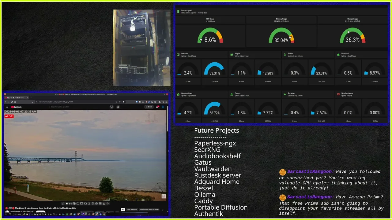Viewport: 392px width, 220px height.
Task: Click the Ollama list entry
Action: 205,195
